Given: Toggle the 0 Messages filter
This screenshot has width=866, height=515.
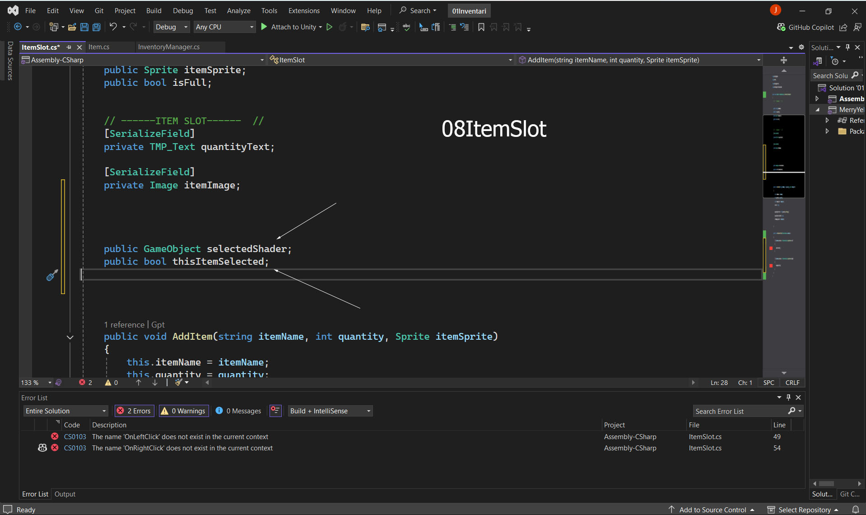Looking at the screenshot, I should [238, 411].
